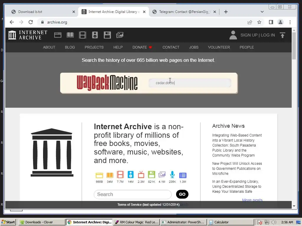
Task: Click the LOG IN link
Action: coord(268,35)
